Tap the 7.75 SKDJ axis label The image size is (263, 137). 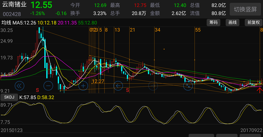click(x=5, y=122)
